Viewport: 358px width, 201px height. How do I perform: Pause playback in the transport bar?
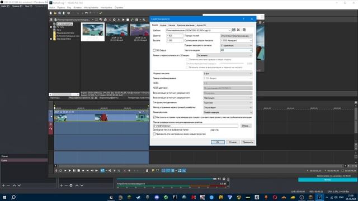(x=74, y=170)
